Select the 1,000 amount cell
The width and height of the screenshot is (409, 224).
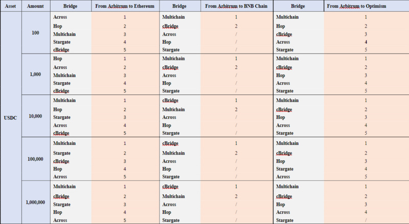35,74
